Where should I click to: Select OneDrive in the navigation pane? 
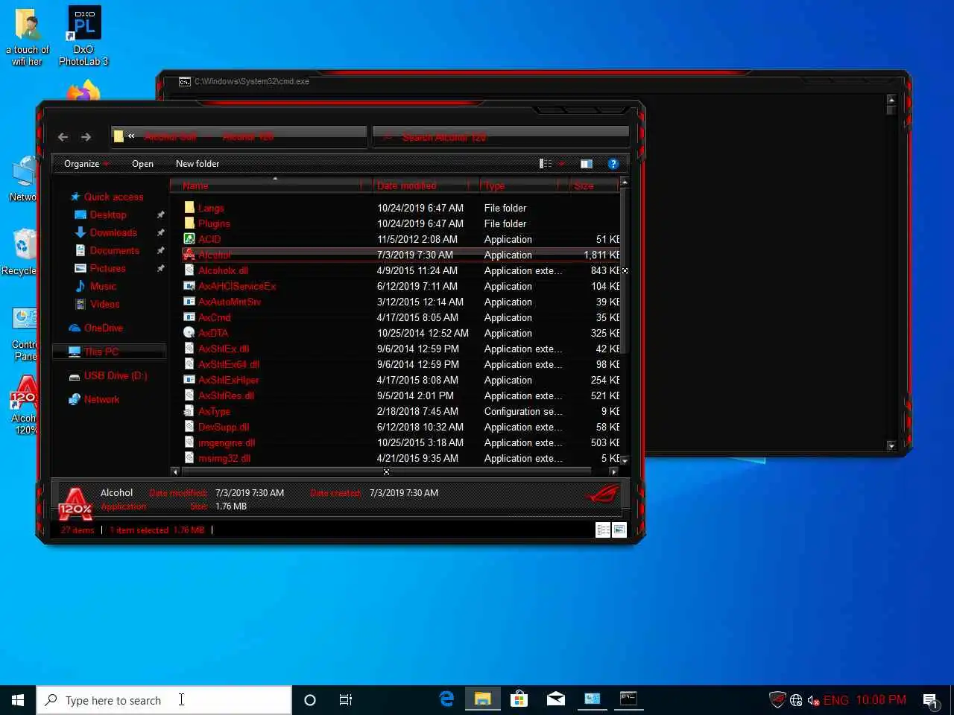pyautogui.click(x=103, y=328)
